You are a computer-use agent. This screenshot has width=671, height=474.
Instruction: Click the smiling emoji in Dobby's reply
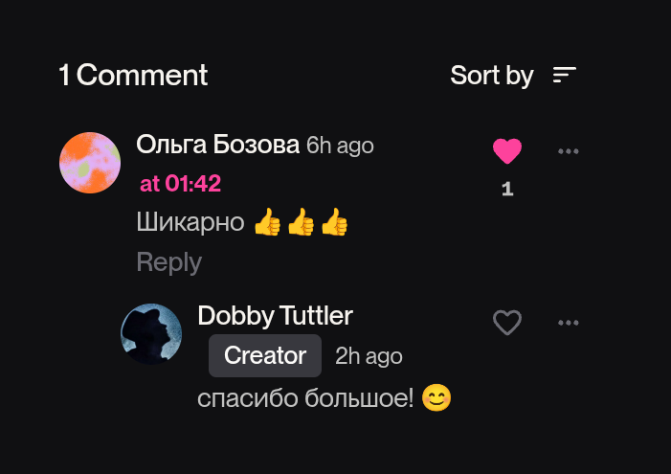[436, 397]
